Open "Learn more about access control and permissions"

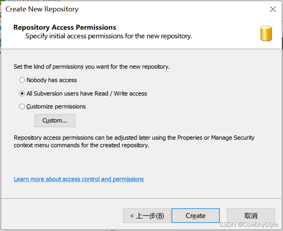(x=79, y=179)
